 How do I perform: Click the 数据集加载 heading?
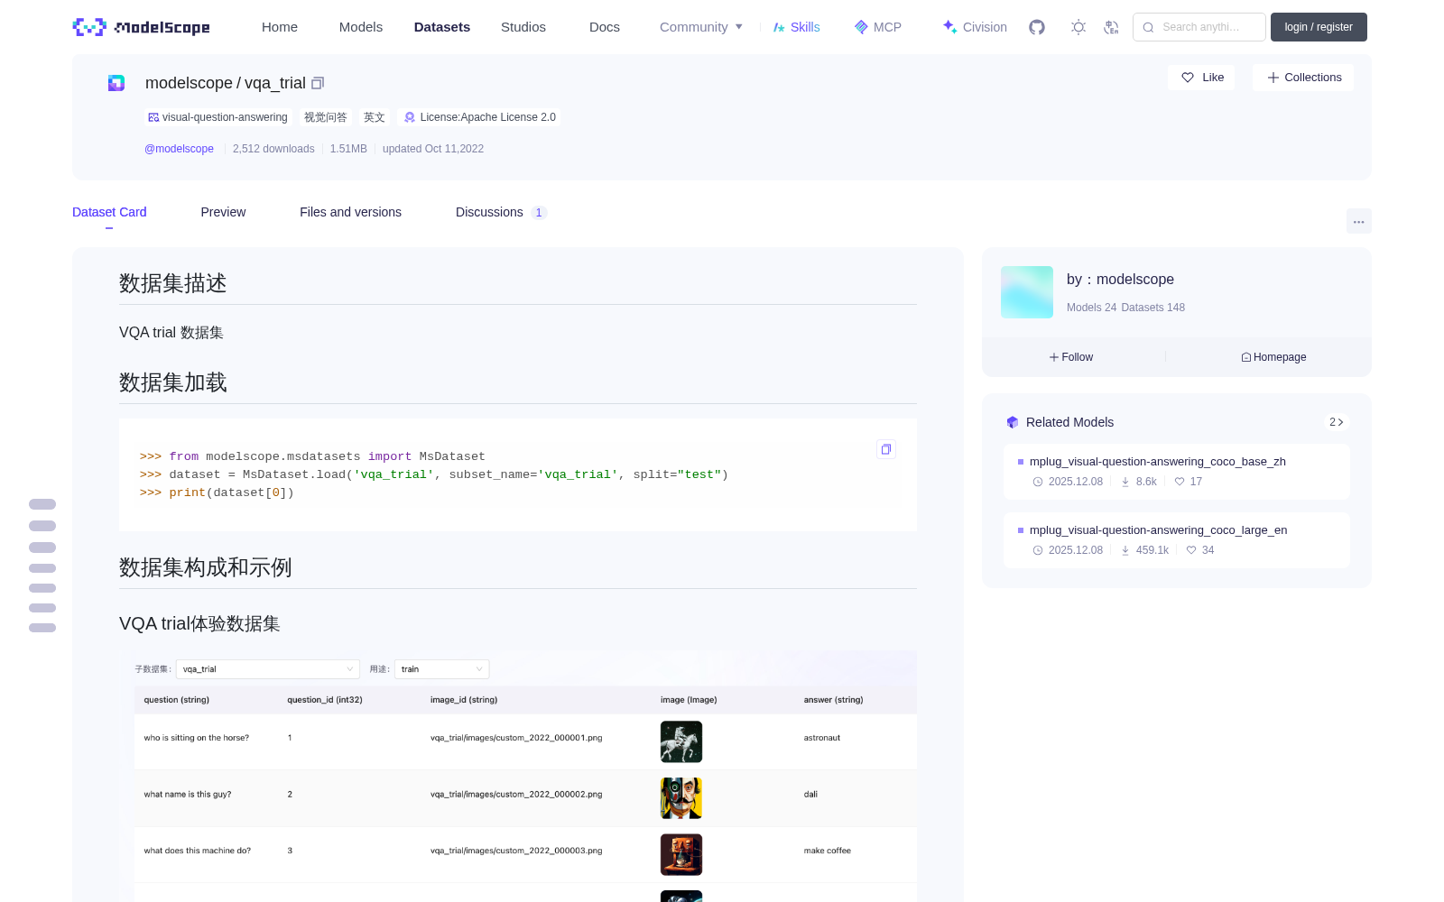(173, 382)
